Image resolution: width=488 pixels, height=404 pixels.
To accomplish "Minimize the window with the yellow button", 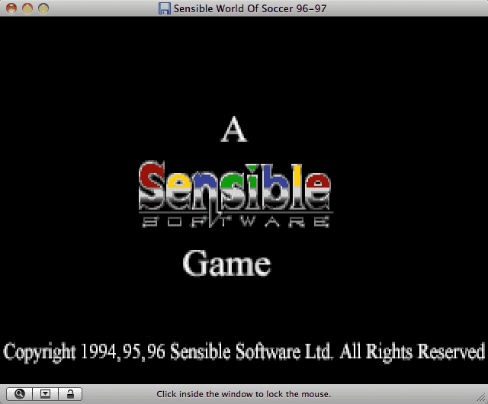I will pos(27,8).
